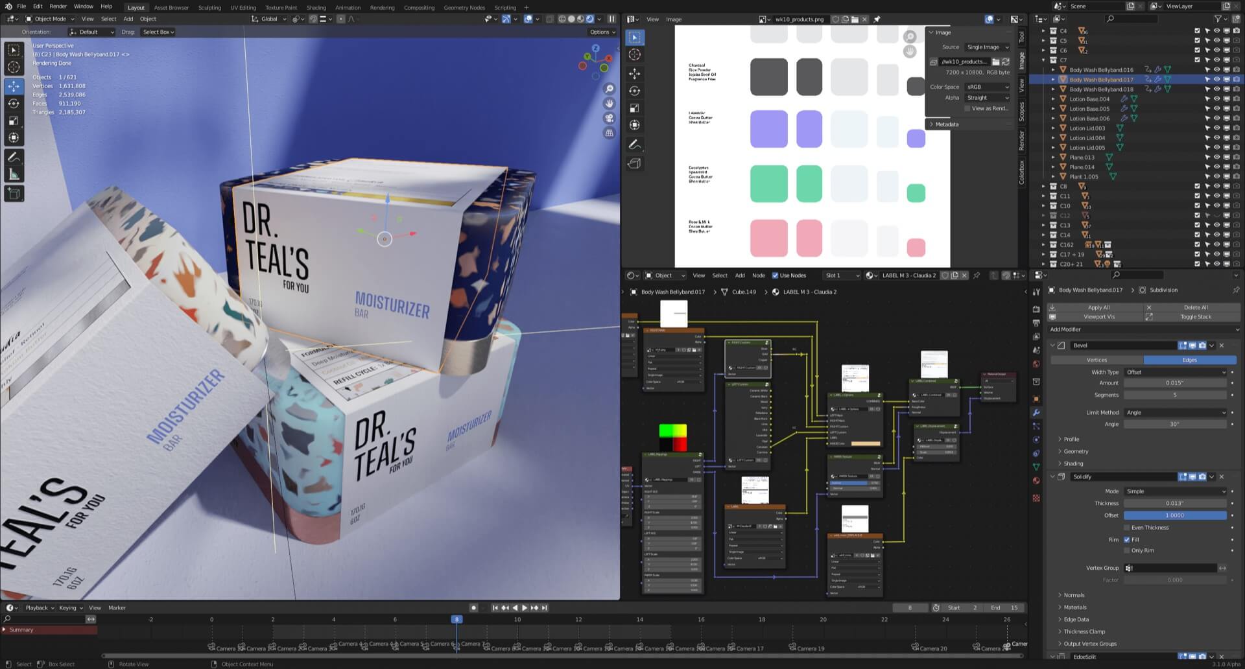Open Limit Method Angle dropdown
Screen dimensions: 1245x669
pos(1176,412)
